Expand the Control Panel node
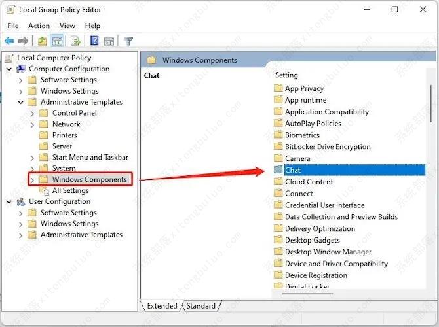The width and height of the screenshot is (439, 327). click(32, 114)
